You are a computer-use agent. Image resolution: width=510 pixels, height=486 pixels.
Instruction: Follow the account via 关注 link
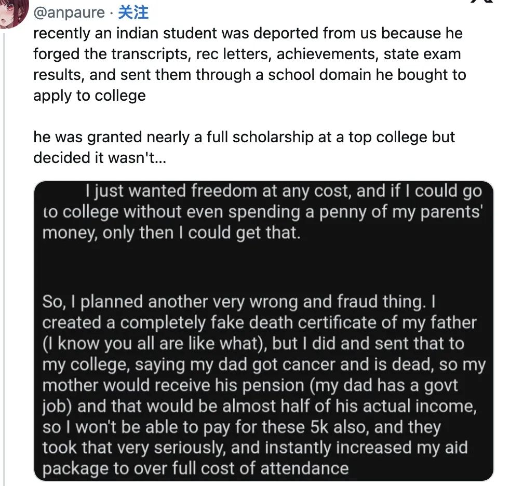133,12
